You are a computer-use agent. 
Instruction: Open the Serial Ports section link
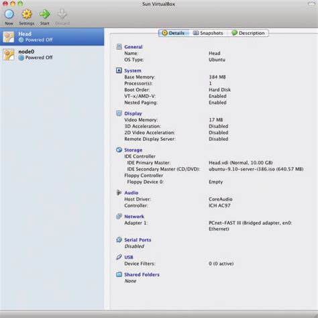138,240
